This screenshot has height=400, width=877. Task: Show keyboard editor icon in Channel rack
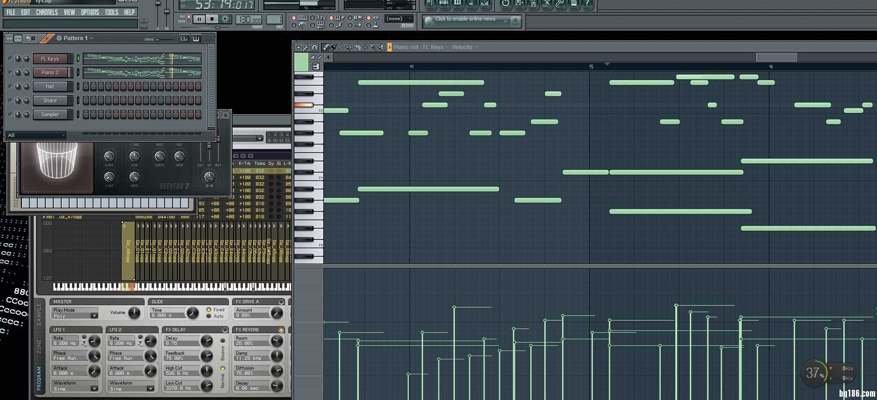tap(196, 39)
